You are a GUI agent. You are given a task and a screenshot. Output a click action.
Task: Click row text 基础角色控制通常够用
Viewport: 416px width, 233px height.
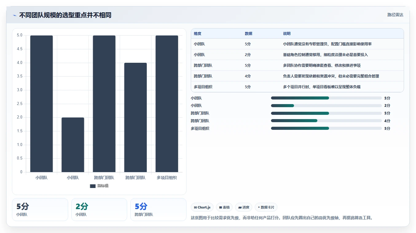pyautogui.click(x=302, y=55)
